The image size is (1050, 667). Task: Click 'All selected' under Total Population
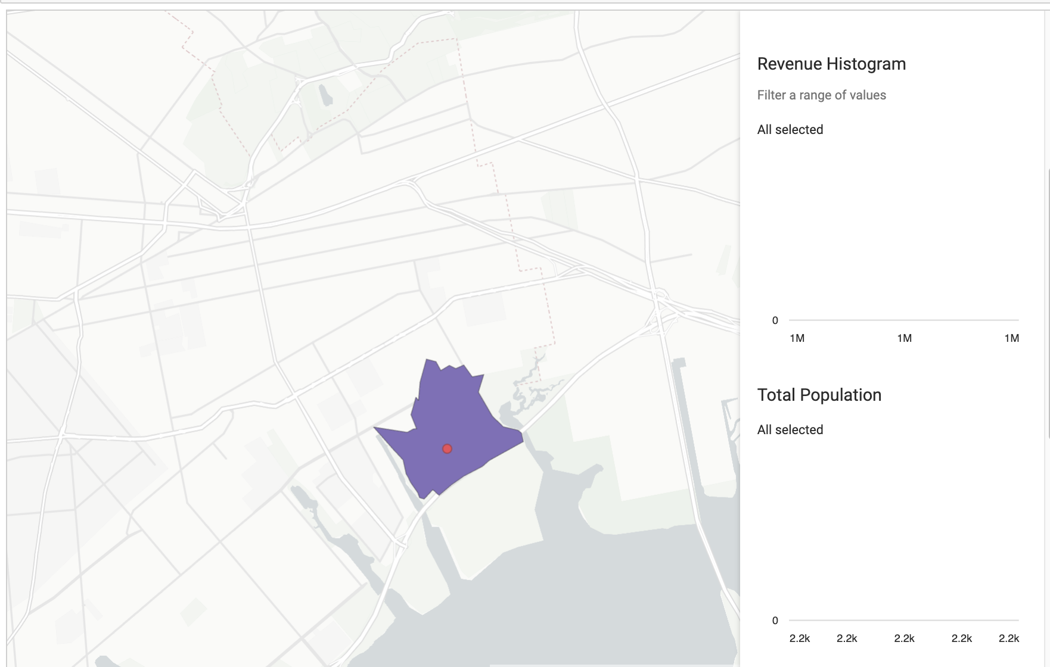click(x=790, y=429)
